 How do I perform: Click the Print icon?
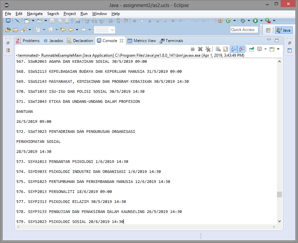coord(67,21)
